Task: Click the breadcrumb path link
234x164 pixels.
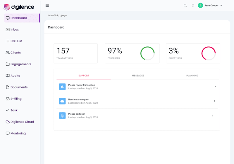Action: point(57,15)
